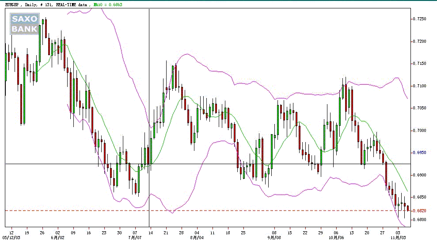
Task: Click the 0.6800 price axis label
Action: pos(419,220)
